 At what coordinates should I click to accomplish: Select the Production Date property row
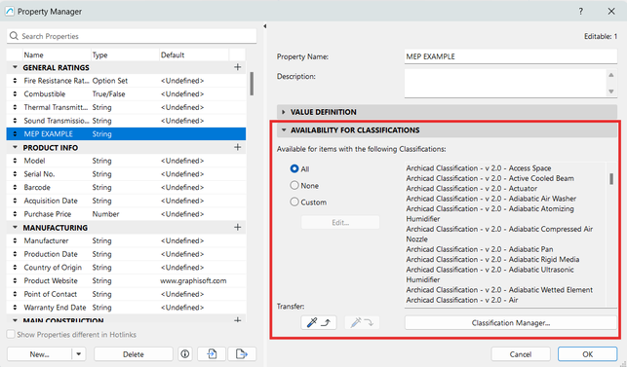coord(126,254)
